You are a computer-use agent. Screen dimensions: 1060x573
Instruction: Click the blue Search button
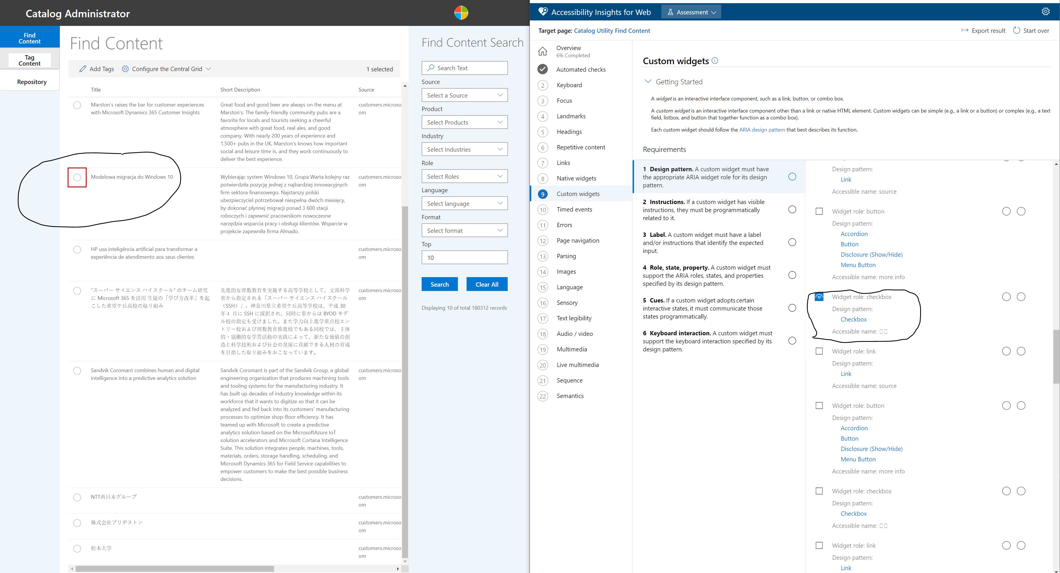pyautogui.click(x=439, y=284)
